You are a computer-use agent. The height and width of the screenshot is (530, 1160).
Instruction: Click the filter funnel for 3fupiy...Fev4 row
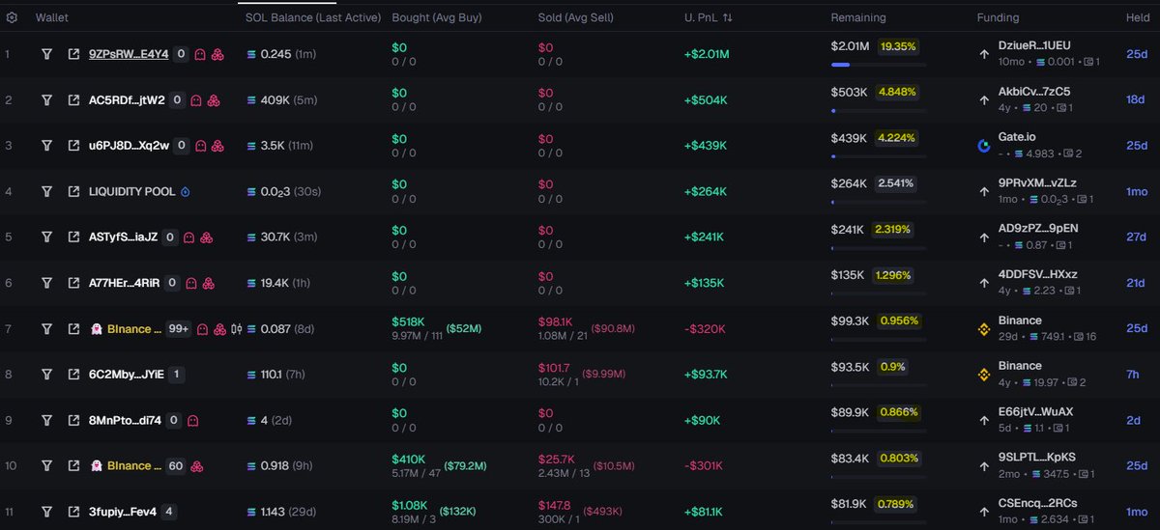tap(46, 512)
